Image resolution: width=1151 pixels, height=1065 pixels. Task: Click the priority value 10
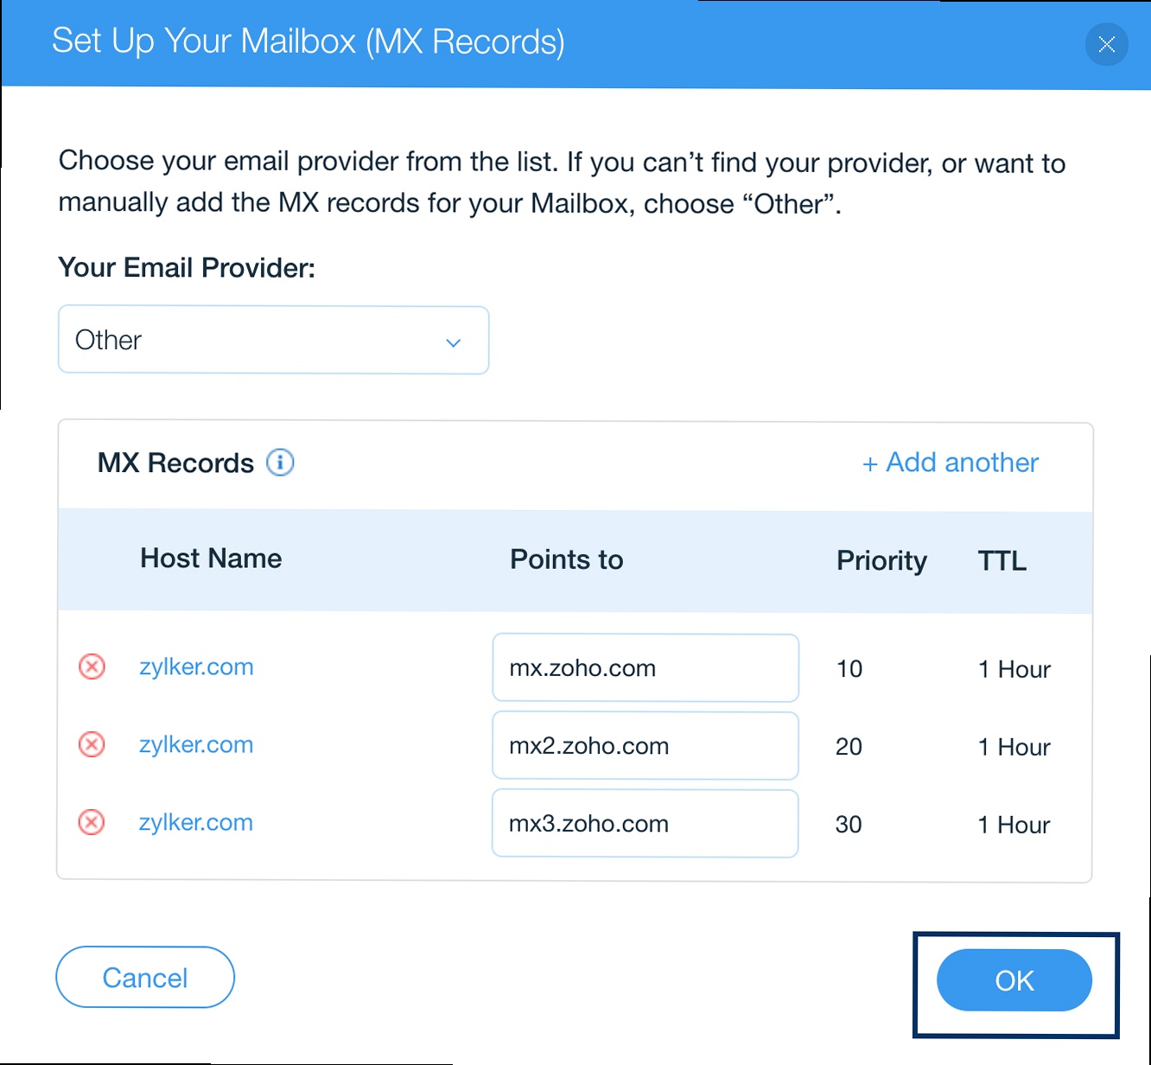click(849, 669)
